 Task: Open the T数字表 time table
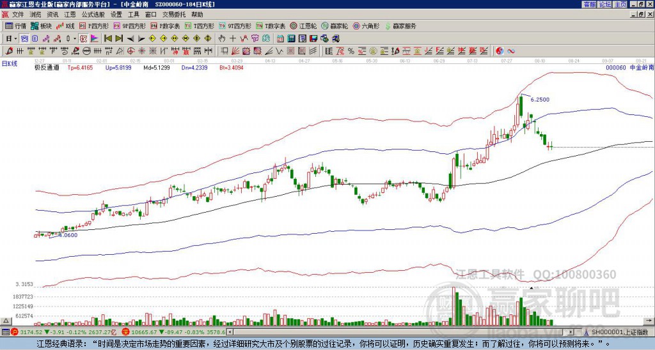pyautogui.click(x=271, y=26)
